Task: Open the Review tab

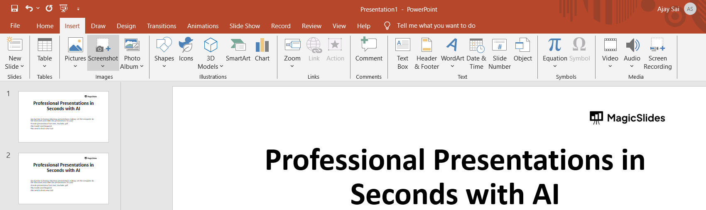Action: click(311, 26)
